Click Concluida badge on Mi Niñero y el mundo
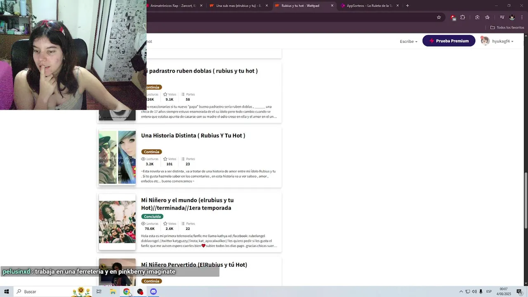The height and width of the screenshot is (297, 528). click(152, 217)
